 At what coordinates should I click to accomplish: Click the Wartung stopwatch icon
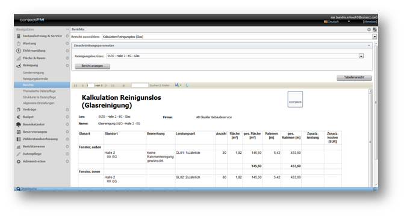click(19, 43)
